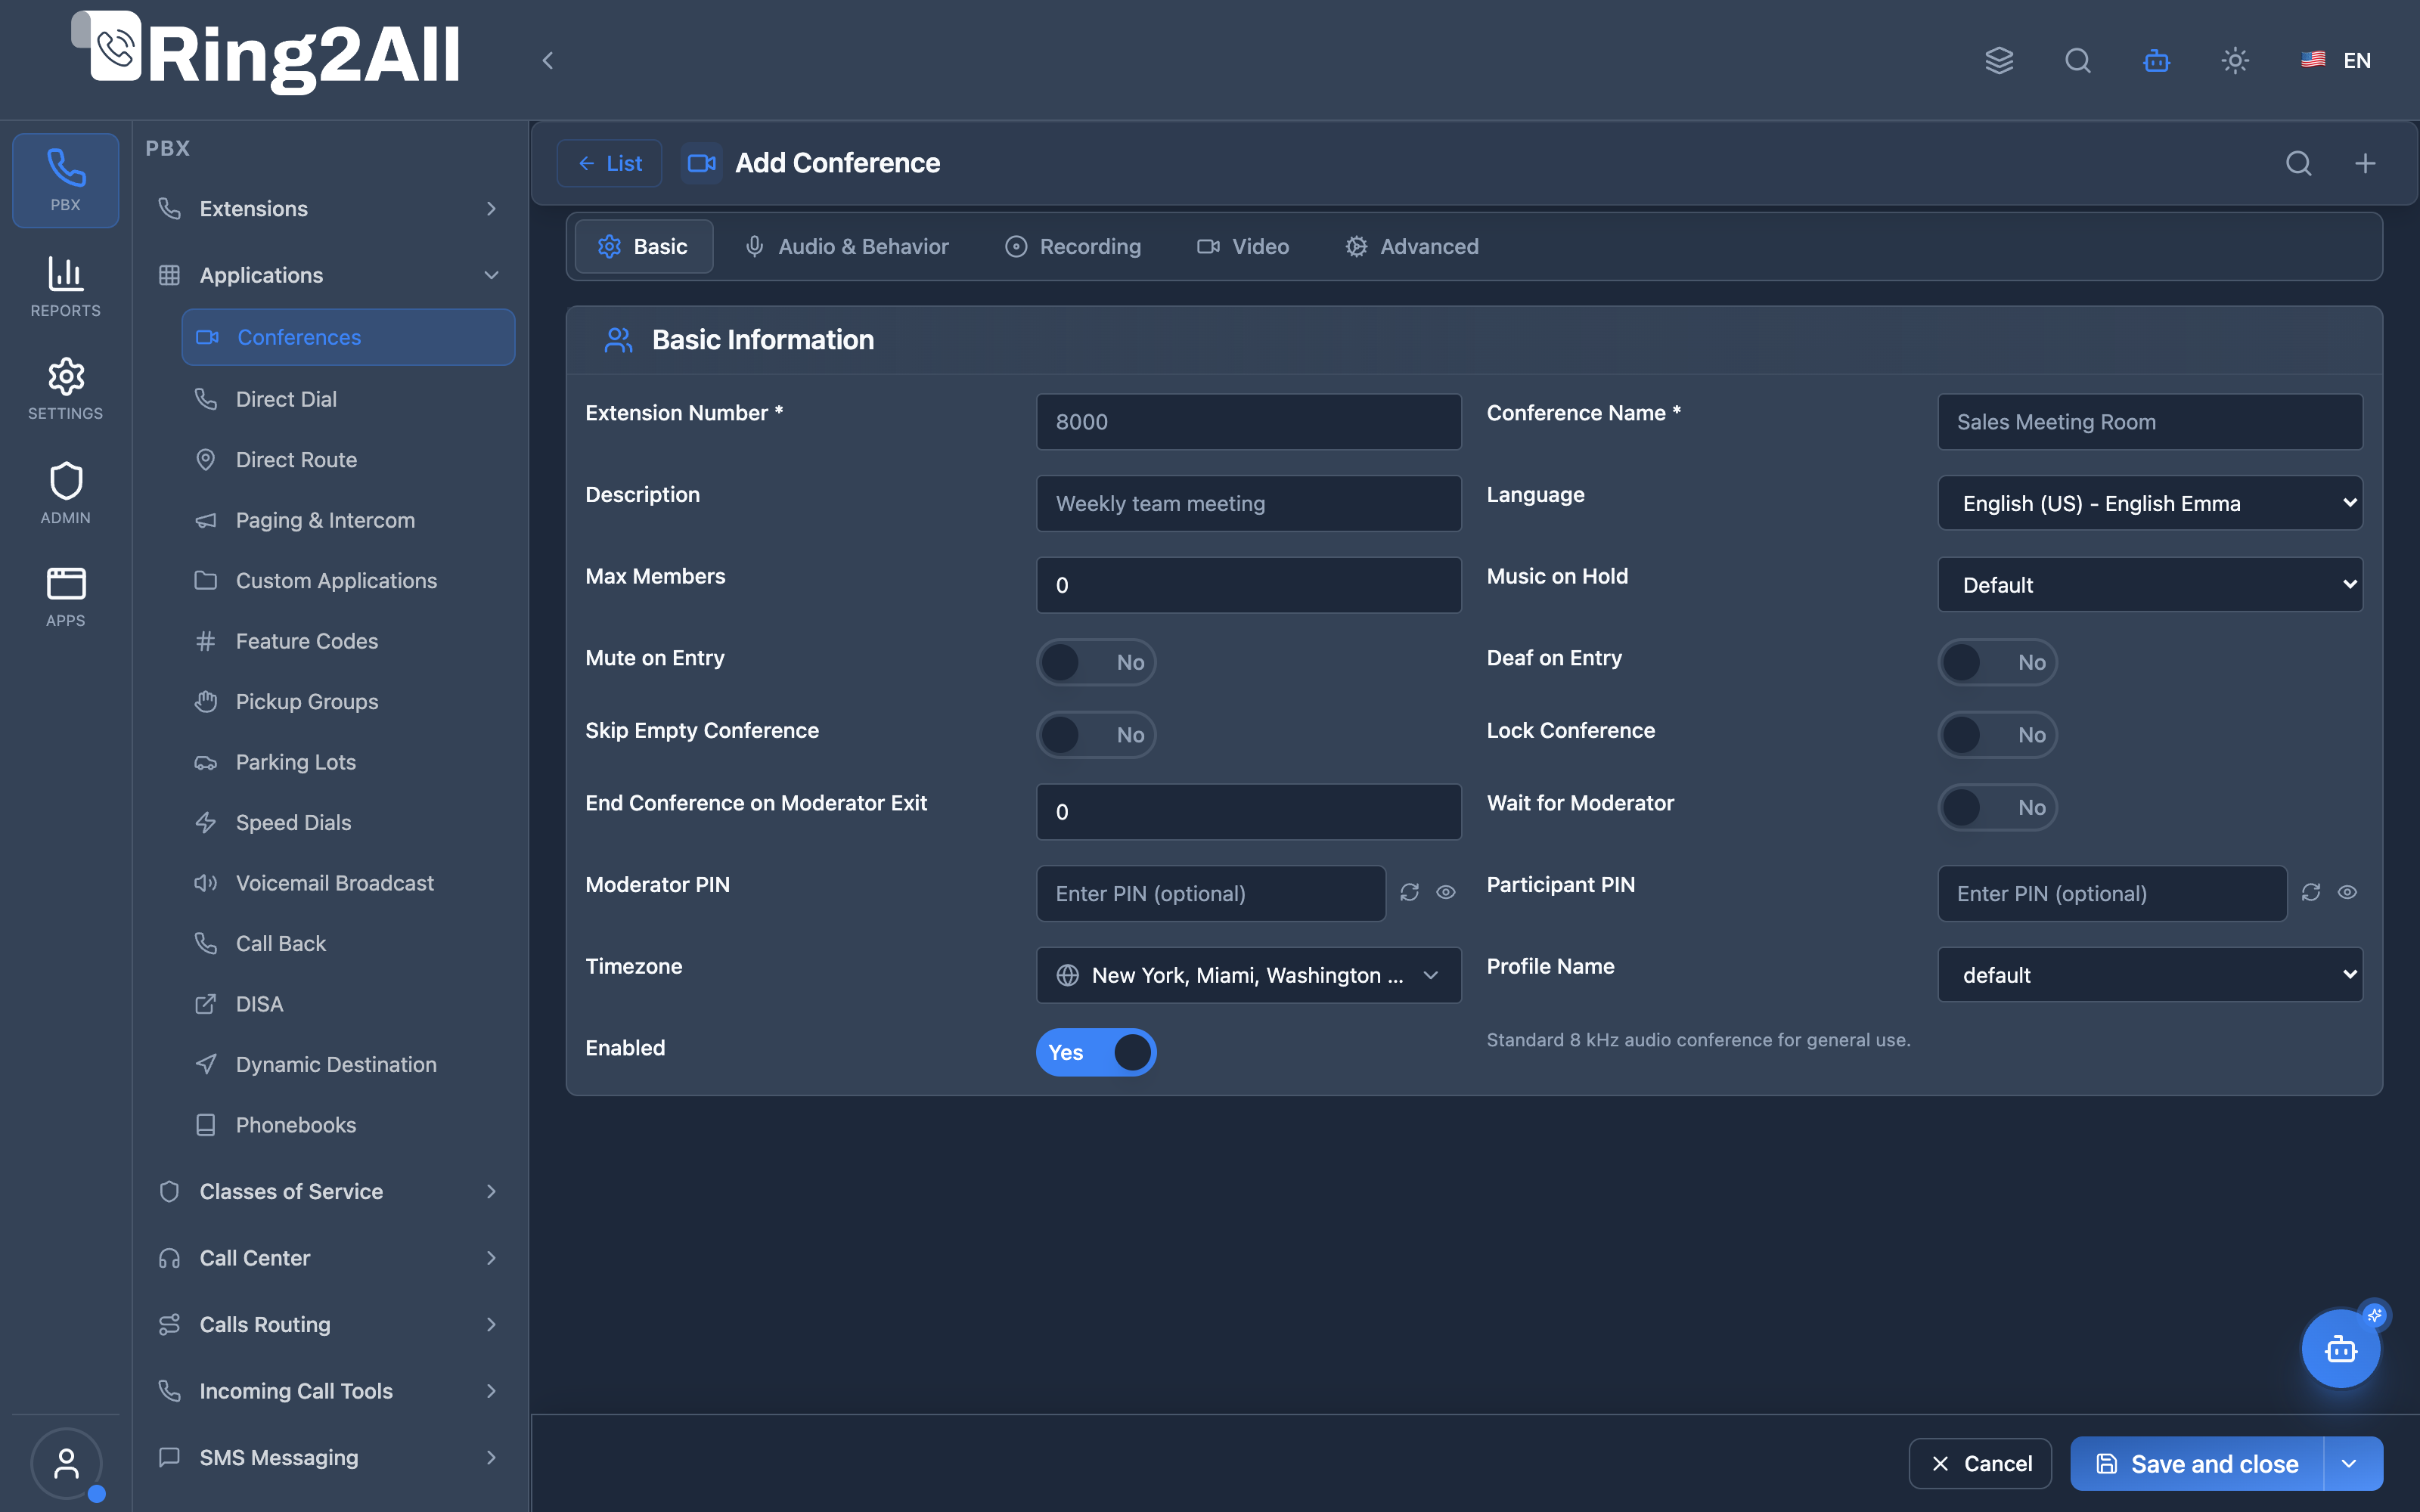Open the SETTINGS gear section
Image resolution: width=2420 pixels, height=1512 pixels.
tap(65, 389)
